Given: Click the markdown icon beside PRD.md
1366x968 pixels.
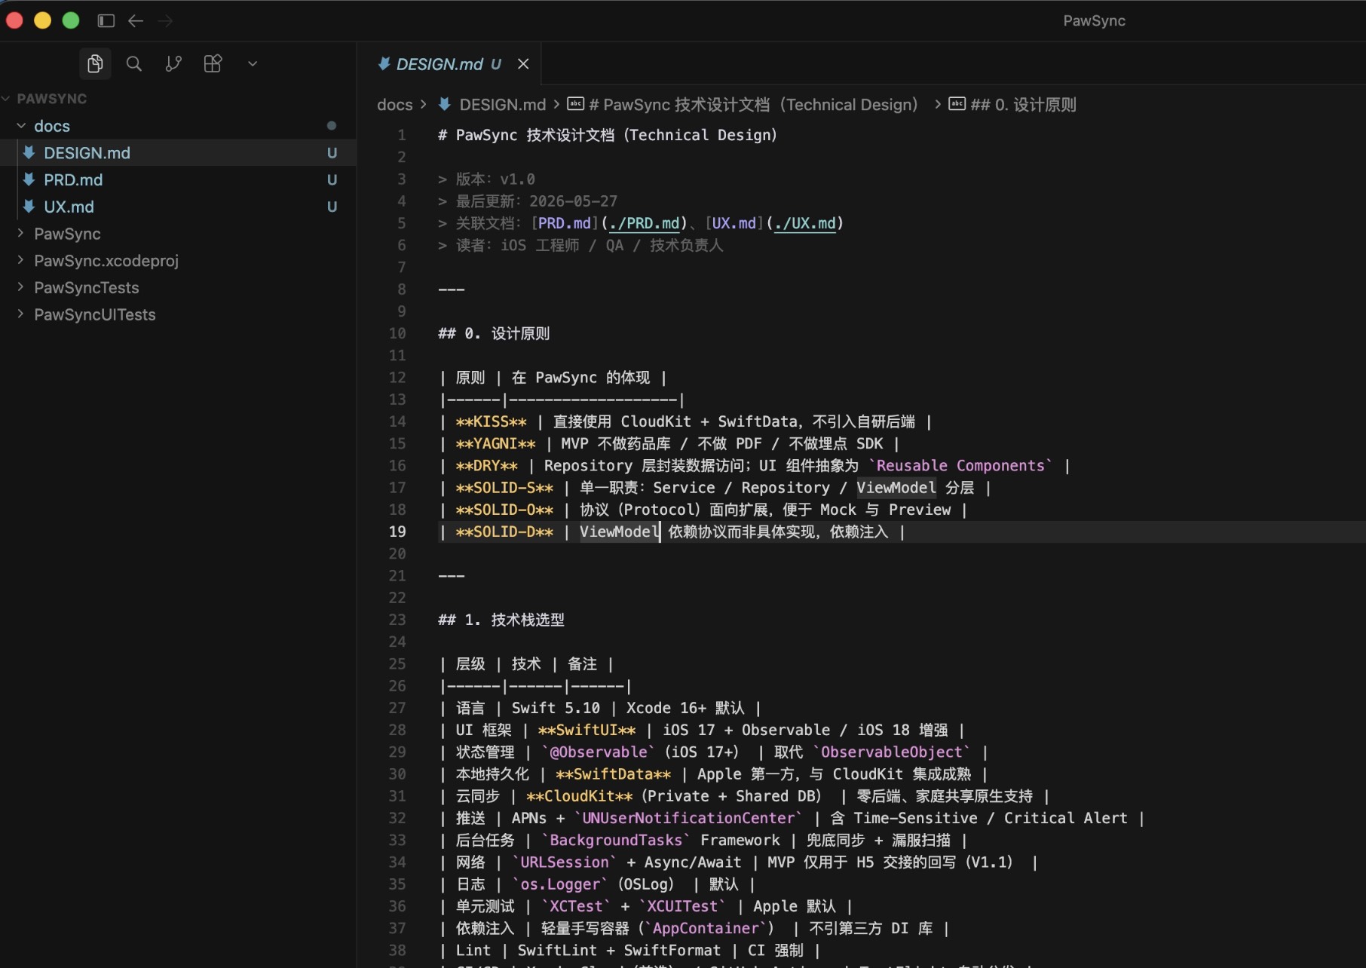Looking at the screenshot, I should point(29,179).
